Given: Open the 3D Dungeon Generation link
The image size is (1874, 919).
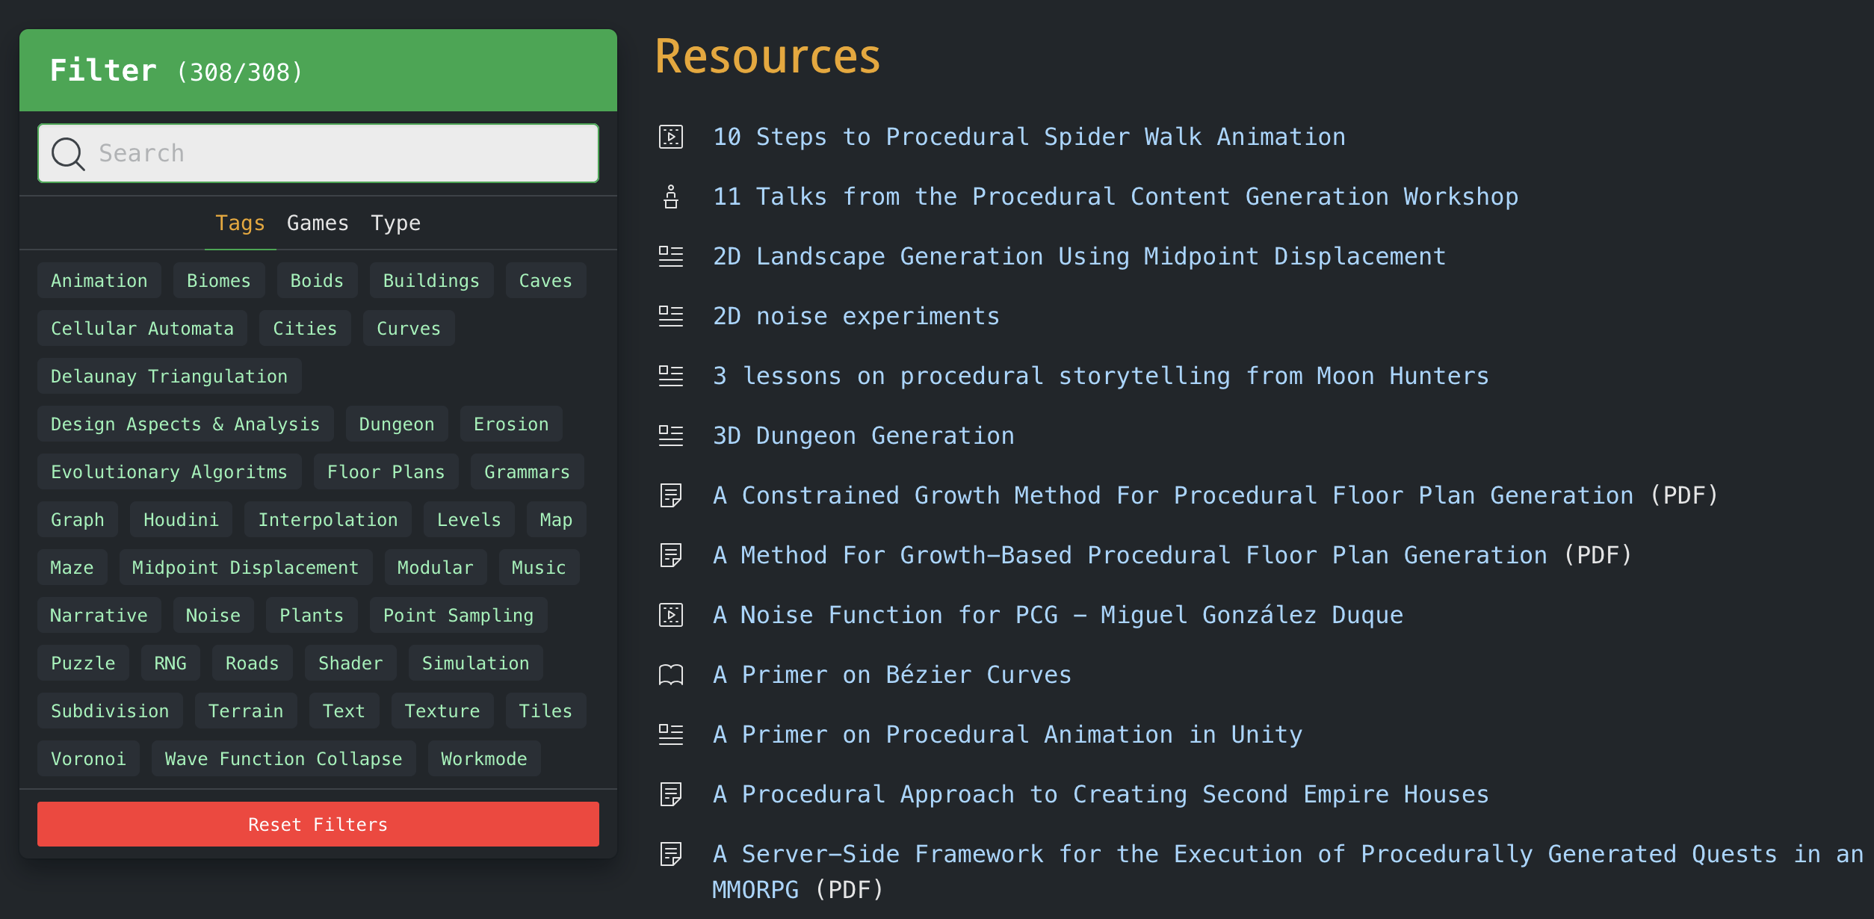Looking at the screenshot, I should coord(864,436).
